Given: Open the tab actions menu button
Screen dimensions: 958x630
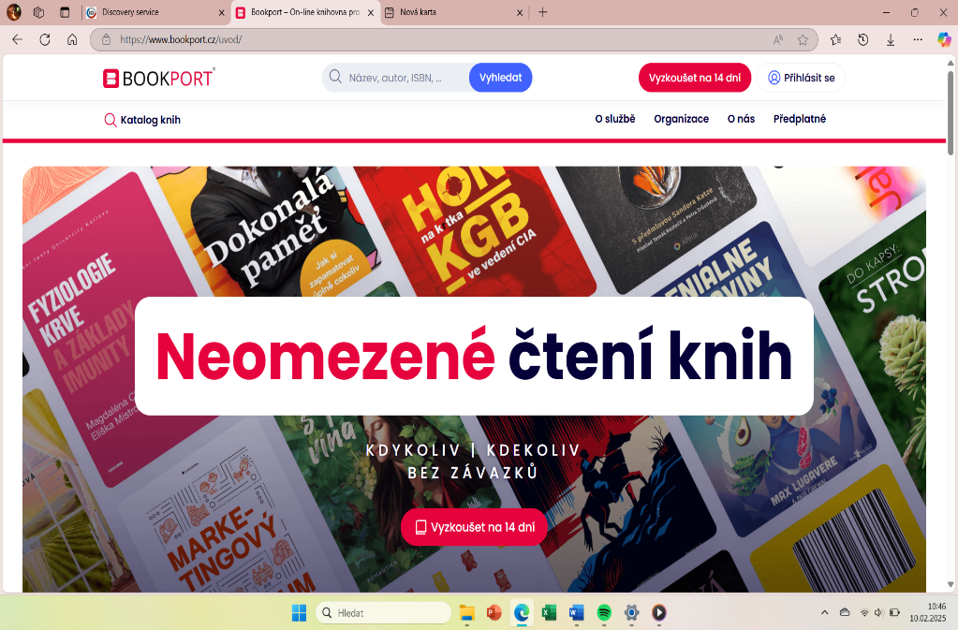Looking at the screenshot, I should 64,12.
